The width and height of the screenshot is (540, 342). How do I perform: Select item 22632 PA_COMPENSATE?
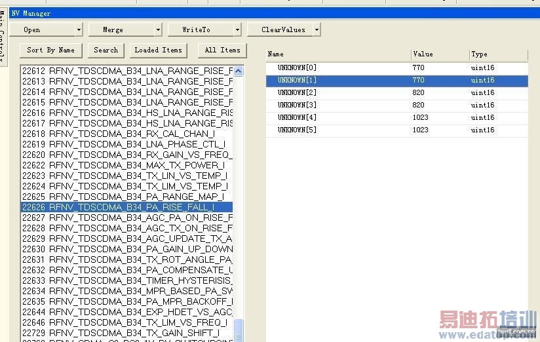coord(127,270)
